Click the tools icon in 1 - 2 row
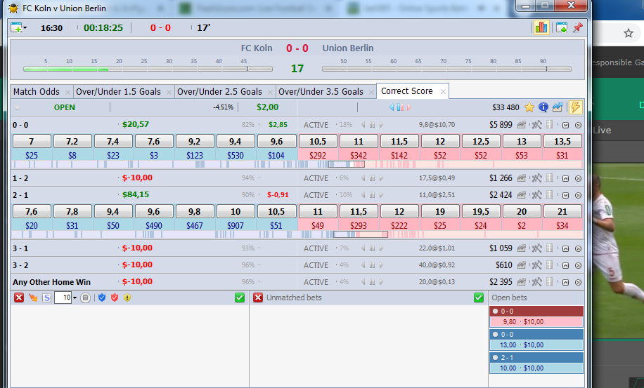The width and height of the screenshot is (644, 388). click(x=536, y=178)
